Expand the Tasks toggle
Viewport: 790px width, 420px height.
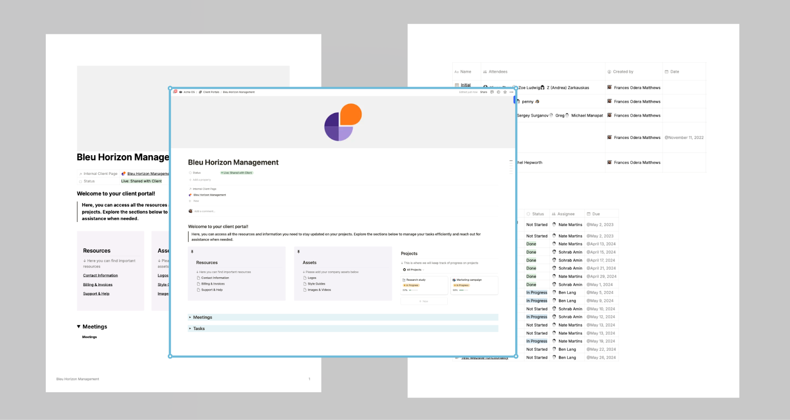click(190, 328)
